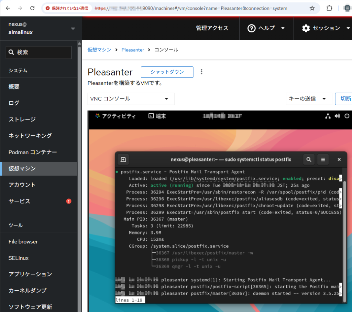Expand the VNC コンソール dropdown
The height and width of the screenshot is (312, 352).
[131, 99]
